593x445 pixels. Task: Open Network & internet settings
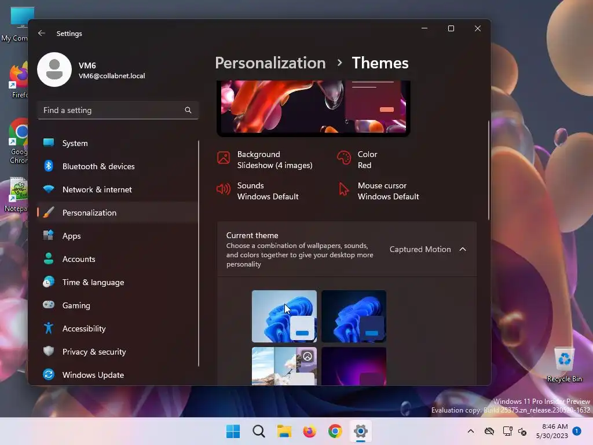tap(117, 189)
